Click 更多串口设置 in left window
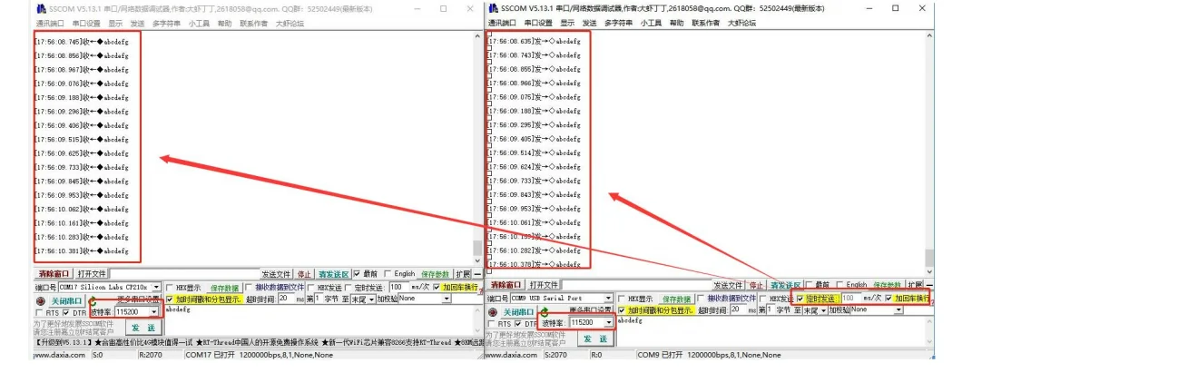The image size is (1188, 373). point(138,299)
